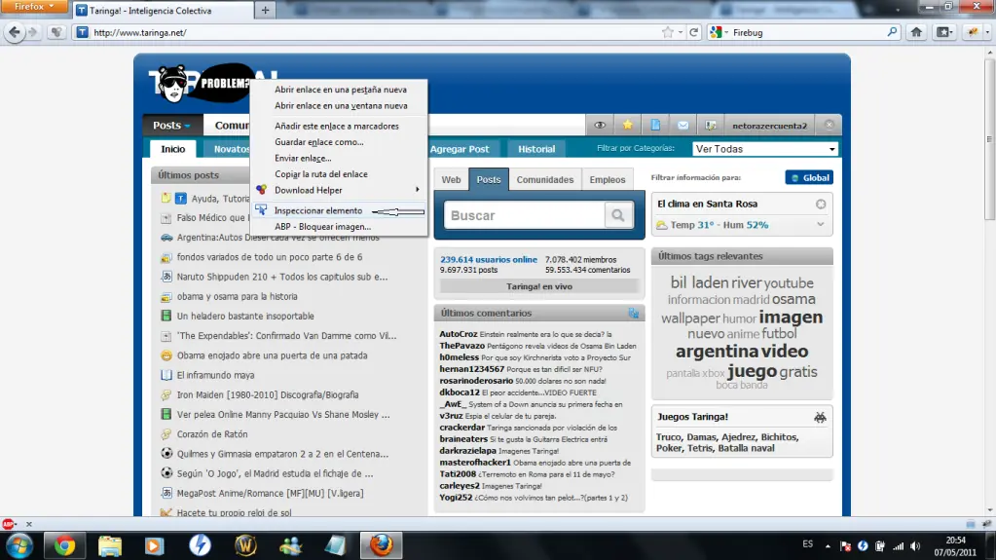Image resolution: width=996 pixels, height=560 pixels.
Task: Open post El inframundo maya
Action: coord(215,375)
